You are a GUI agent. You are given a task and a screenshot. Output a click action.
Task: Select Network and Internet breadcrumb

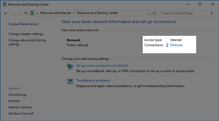55,13
